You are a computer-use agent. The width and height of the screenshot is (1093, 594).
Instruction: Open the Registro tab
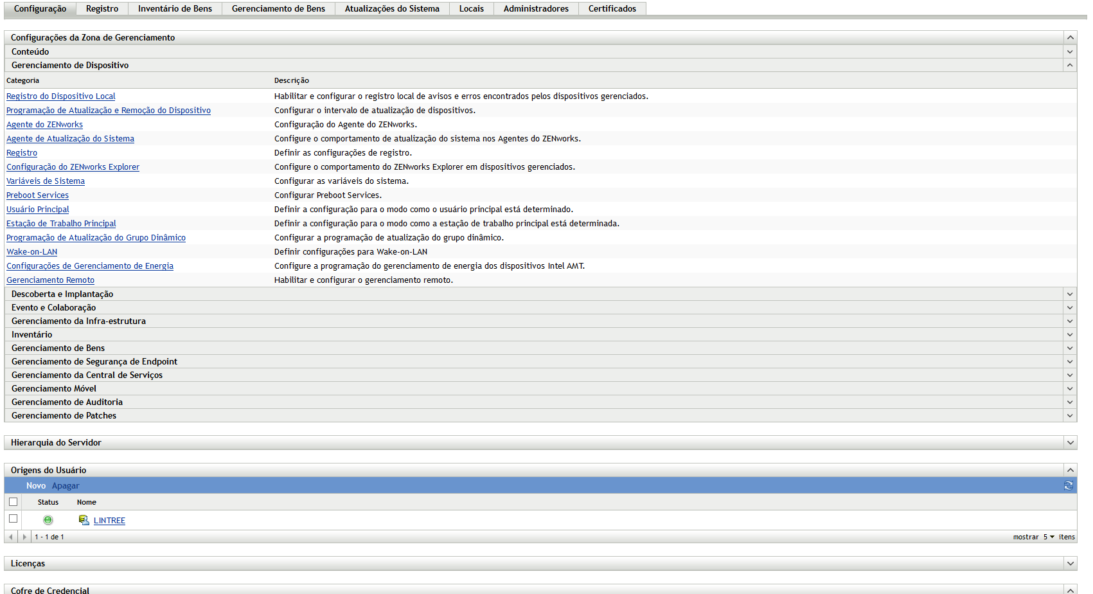pos(102,8)
